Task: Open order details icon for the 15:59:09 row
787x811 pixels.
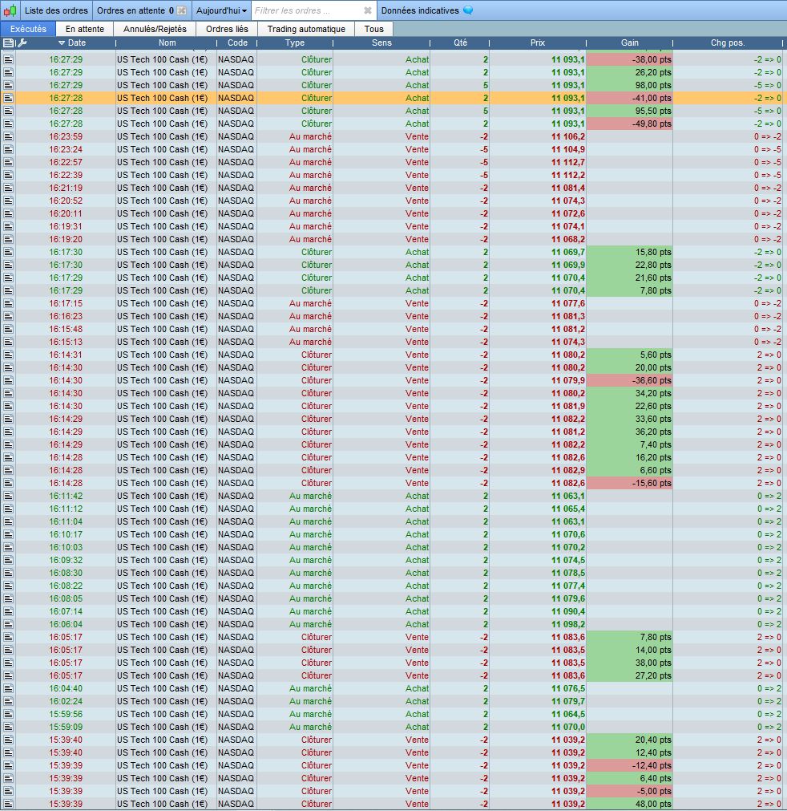Action: click(x=8, y=728)
